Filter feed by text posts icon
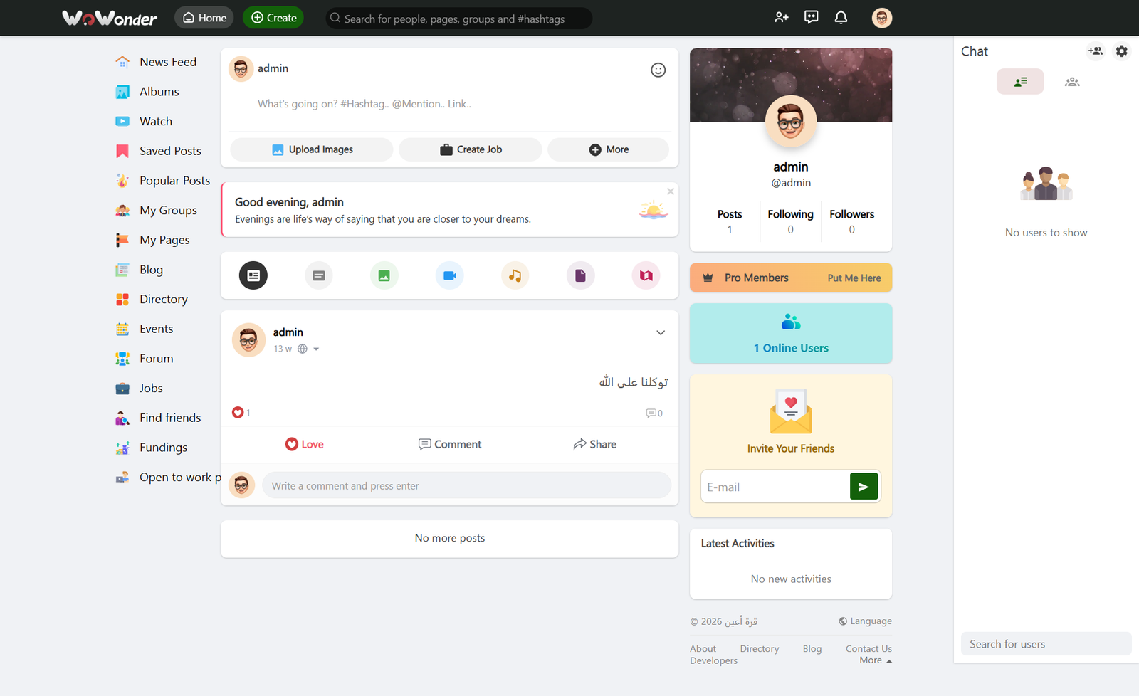 (319, 275)
